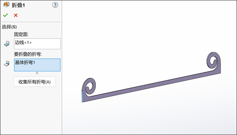Select 边线<1> in the fixed face box
The height and width of the screenshot is (135, 237).
coord(23,43)
